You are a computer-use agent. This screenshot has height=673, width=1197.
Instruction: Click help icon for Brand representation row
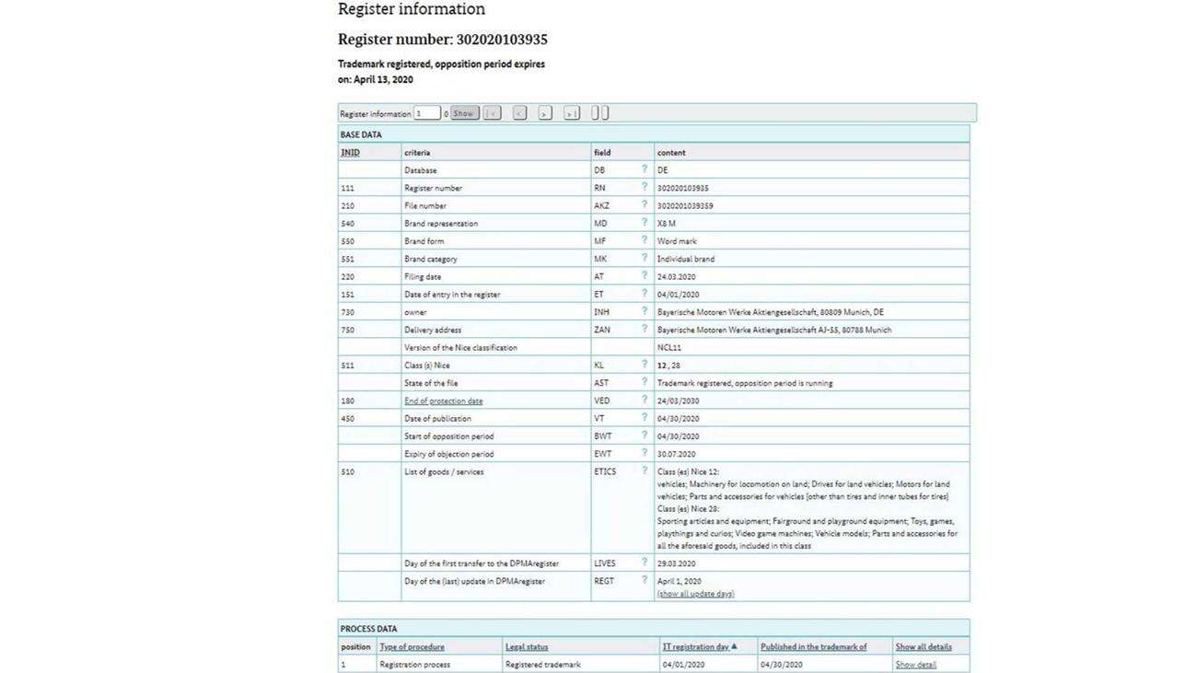(645, 223)
